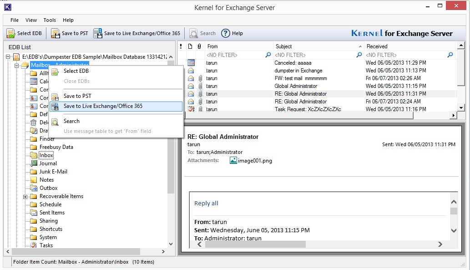
Task: Click the Save to PST toolbar icon
Action: point(55,33)
